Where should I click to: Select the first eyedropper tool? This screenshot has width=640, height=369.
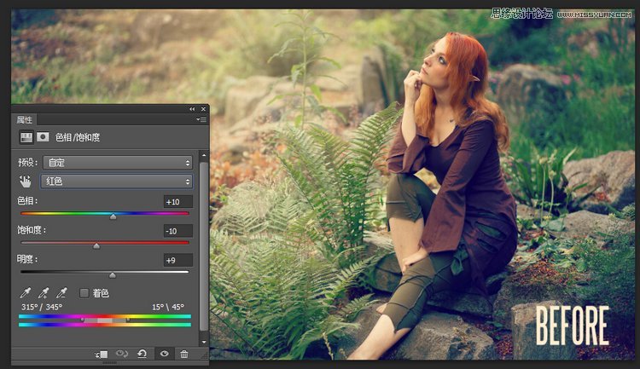tap(26, 292)
